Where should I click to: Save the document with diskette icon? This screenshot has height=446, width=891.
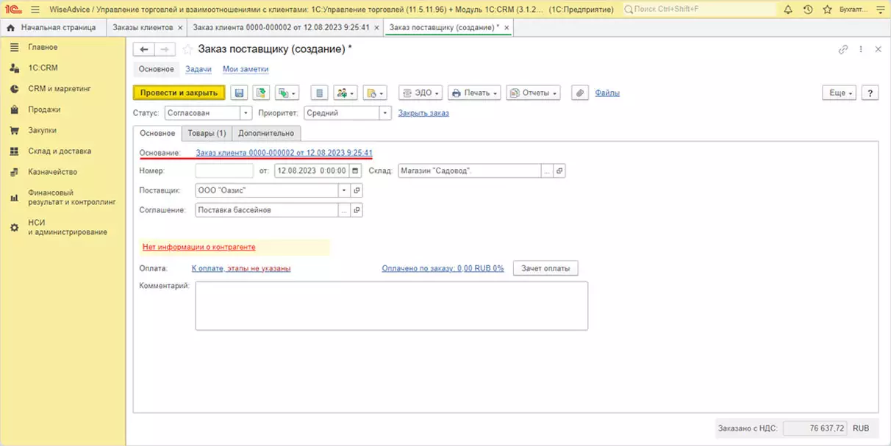click(239, 93)
